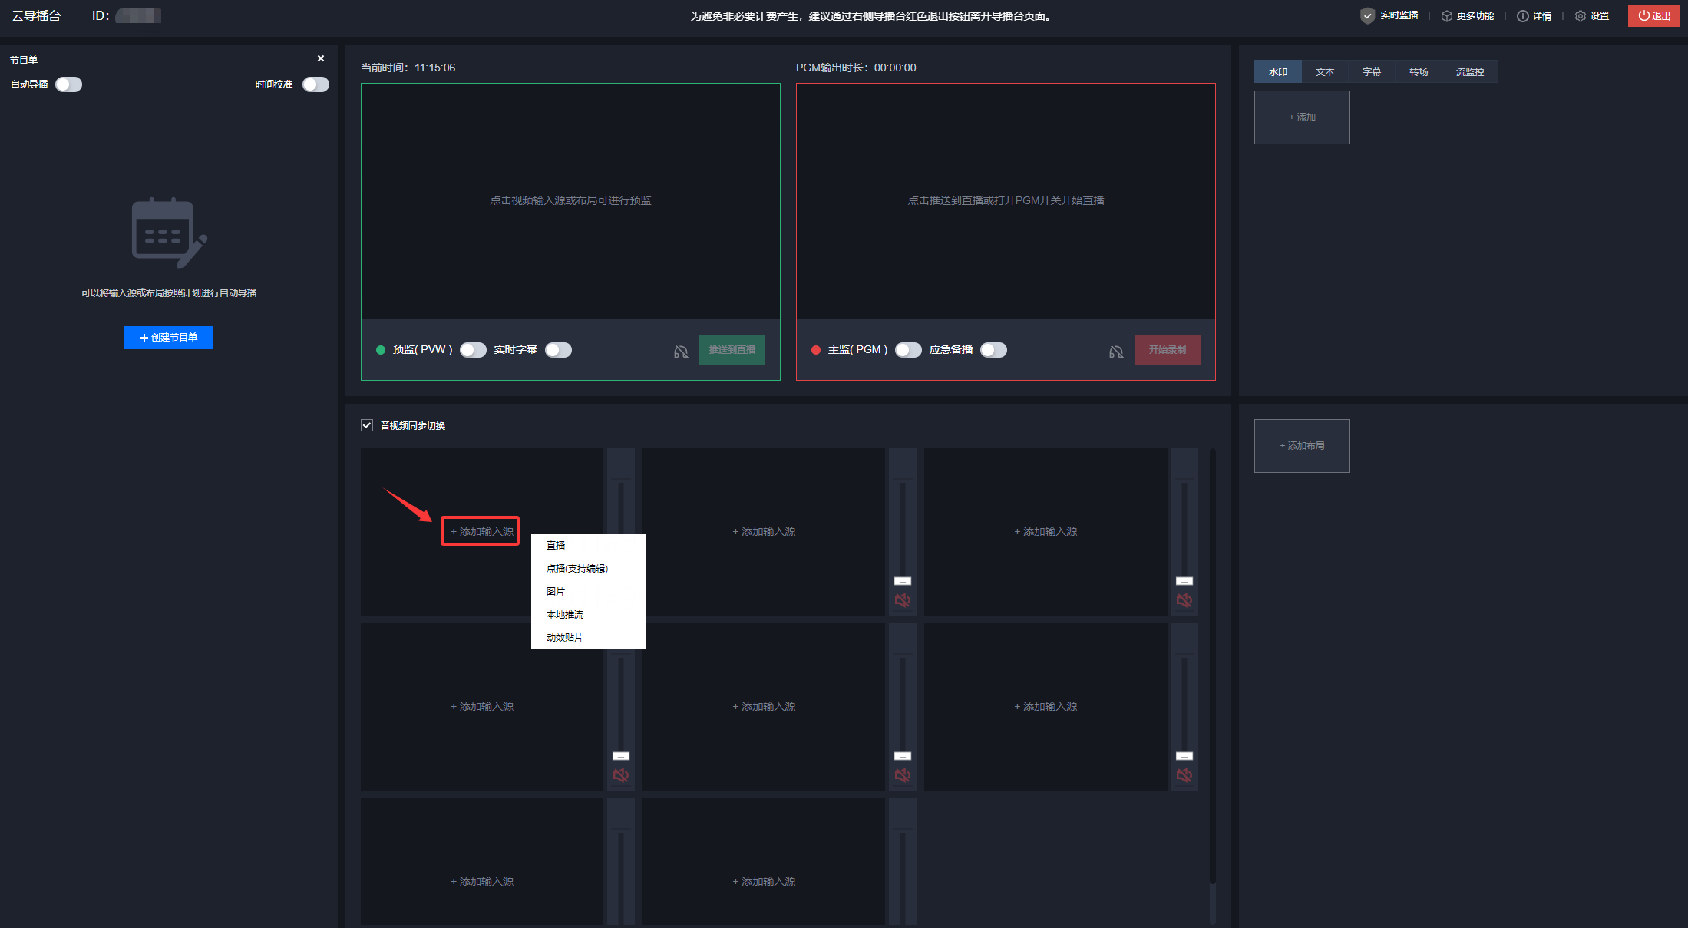Image resolution: width=1688 pixels, height=928 pixels.
Task: Turn on 应急备播 switch
Action: (x=993, y=350)
